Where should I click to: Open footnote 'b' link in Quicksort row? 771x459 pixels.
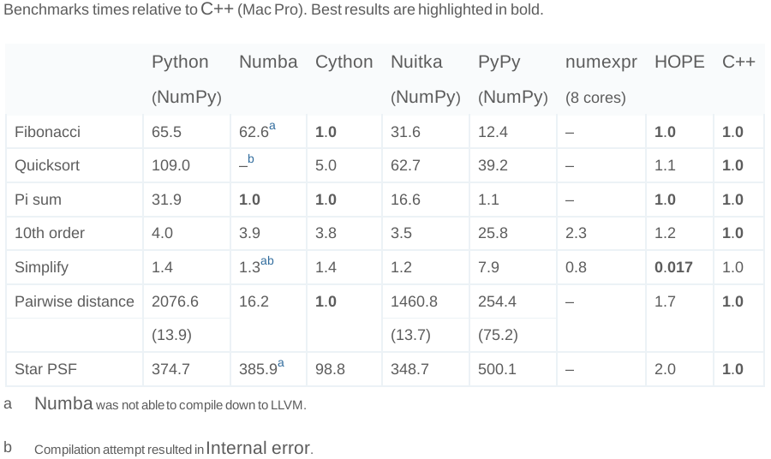coord(250,160)
